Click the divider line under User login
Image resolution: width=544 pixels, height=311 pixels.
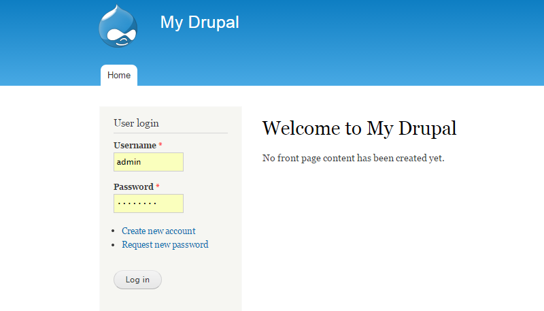(170, 133)
